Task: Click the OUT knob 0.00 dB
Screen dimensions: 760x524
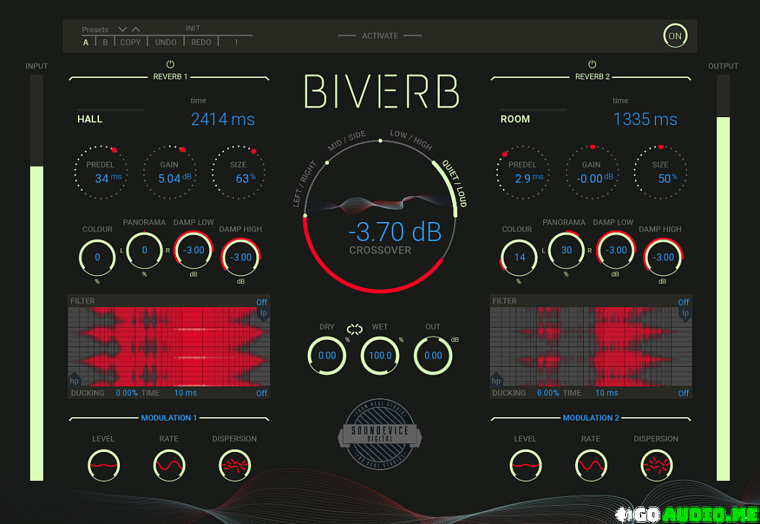Action: (x=433, y=356)
